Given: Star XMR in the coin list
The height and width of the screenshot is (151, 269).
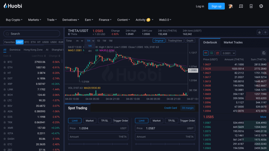Looking at the screenshot, I should pyautogui.click(x=4, y=128).
